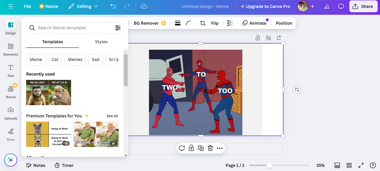The width and height of the screenshot is (380, 171).
Task: Select the Meme category chip
Action: (36, 59)
